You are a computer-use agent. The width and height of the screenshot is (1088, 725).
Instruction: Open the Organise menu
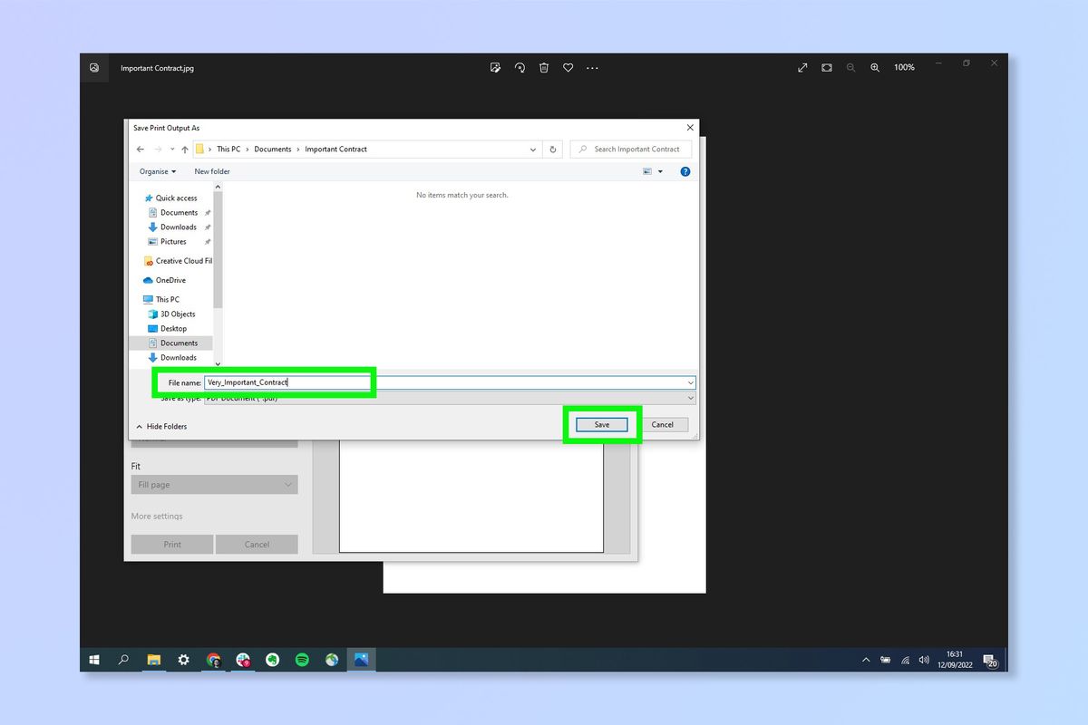tap(158, 171)
